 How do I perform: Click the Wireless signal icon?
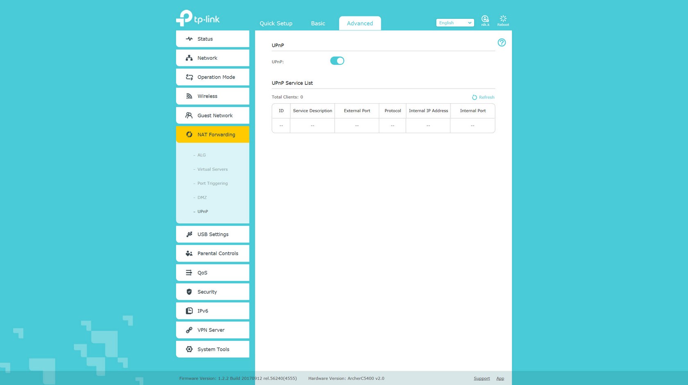(189, 96)
